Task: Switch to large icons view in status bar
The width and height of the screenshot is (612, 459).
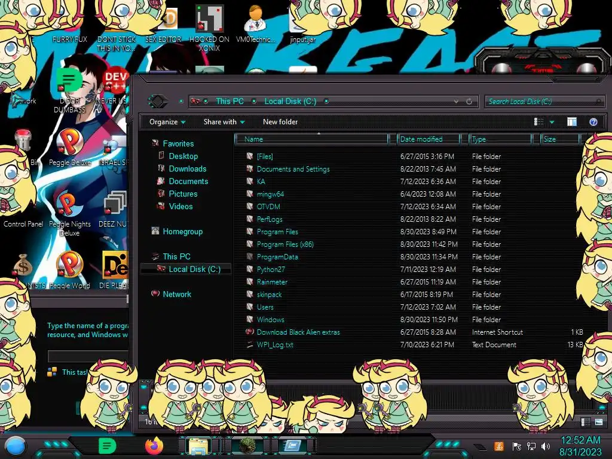Action: click(598, 422)
